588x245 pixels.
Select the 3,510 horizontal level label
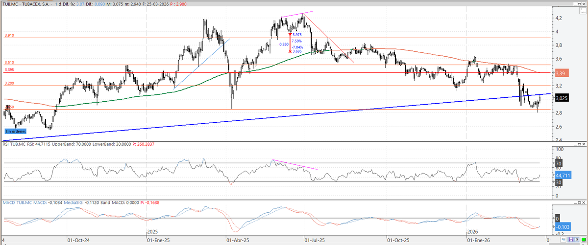(x=9, y=63)
